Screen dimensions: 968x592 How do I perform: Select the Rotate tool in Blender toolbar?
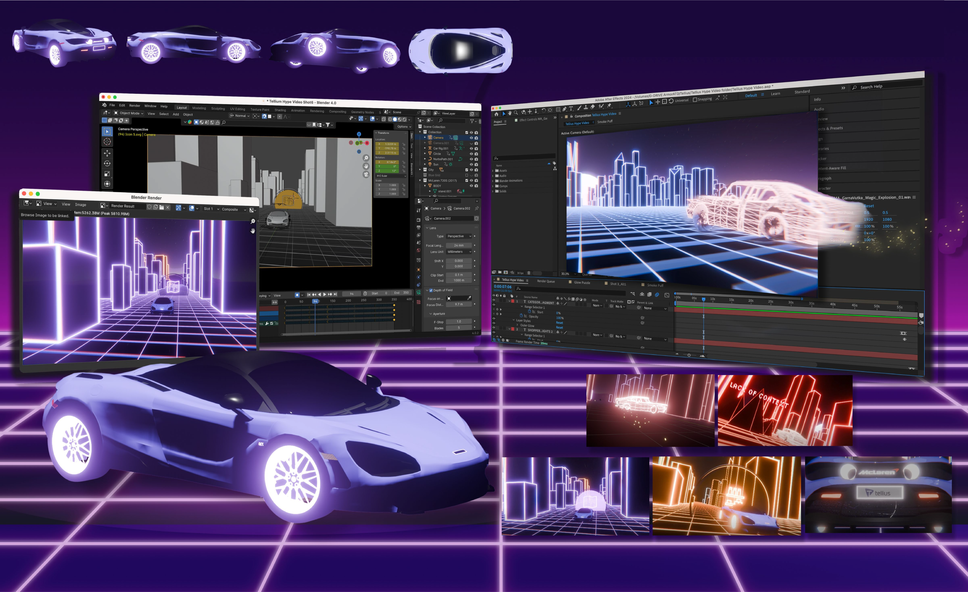coord(107,163)
